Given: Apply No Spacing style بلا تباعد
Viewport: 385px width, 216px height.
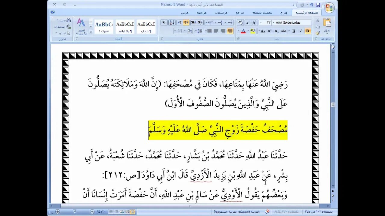Looking at the screenshot, I should (x=125, y=27).
